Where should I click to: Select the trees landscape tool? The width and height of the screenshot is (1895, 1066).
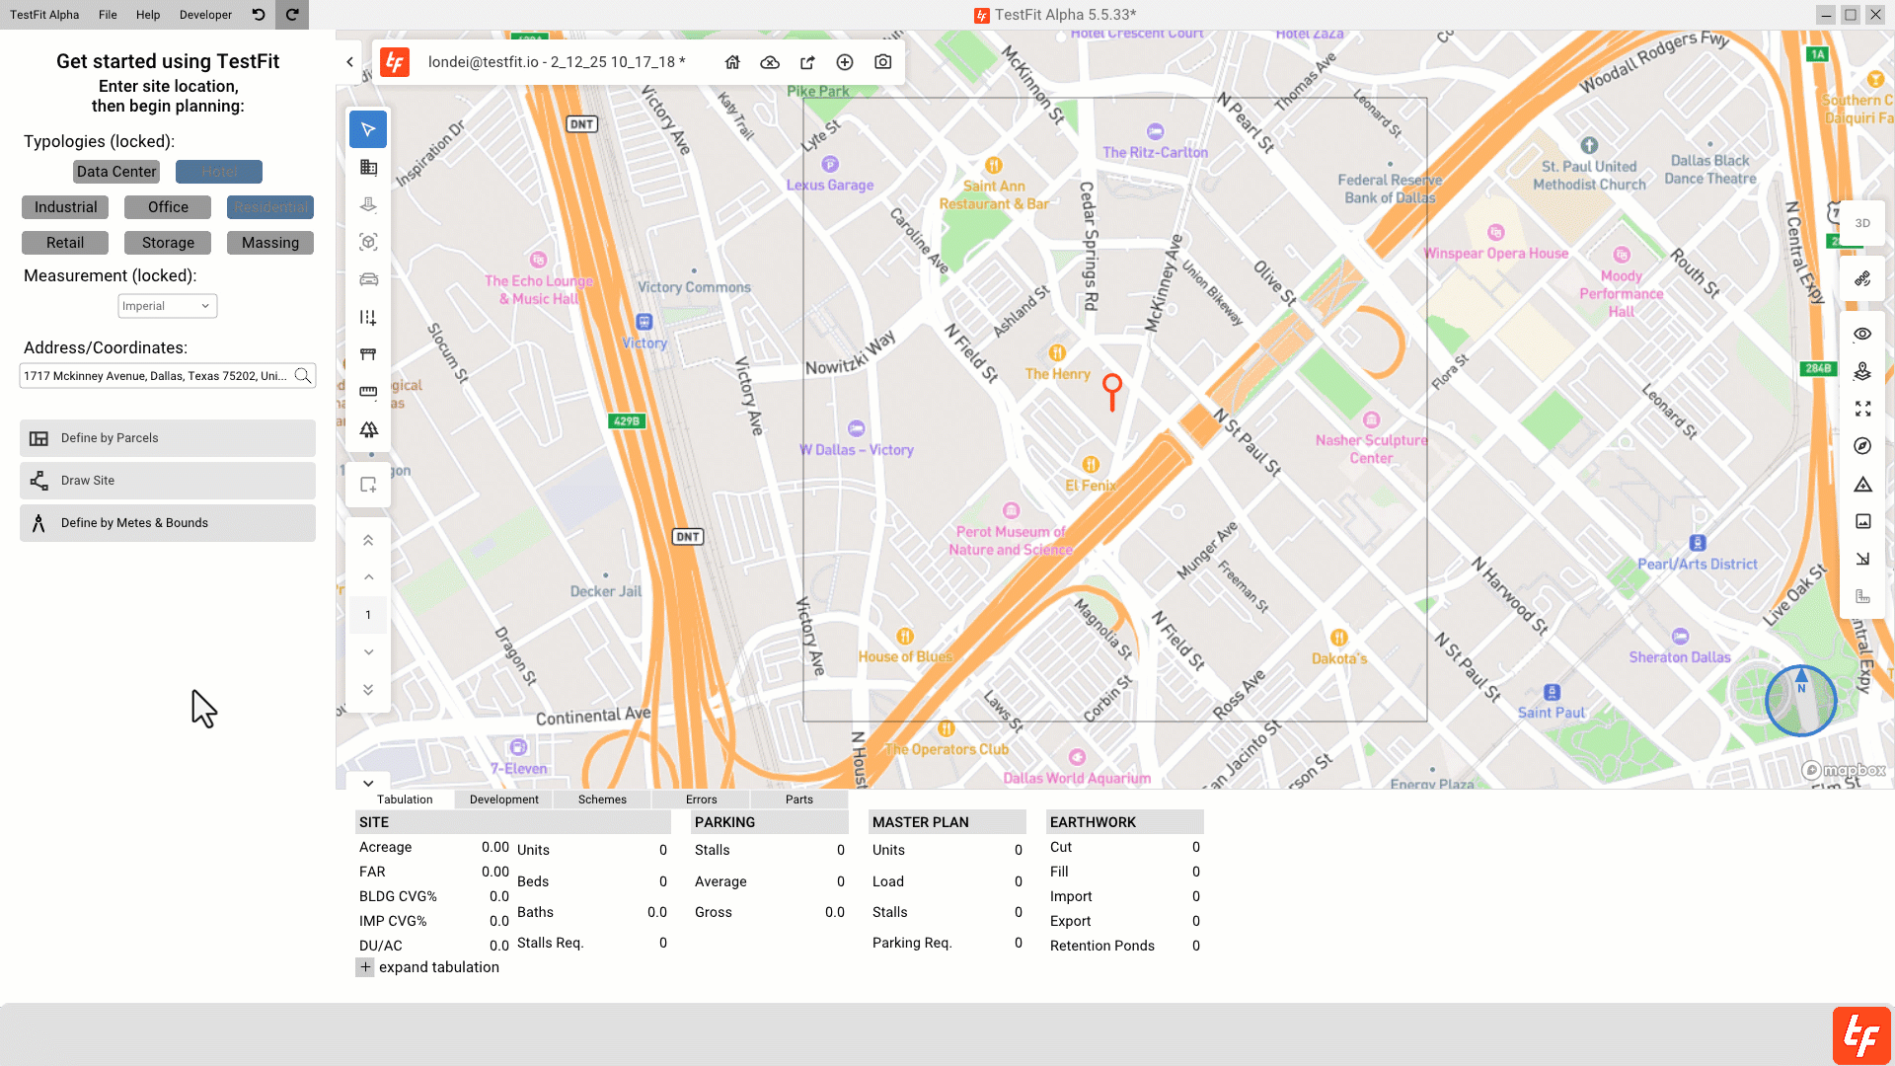point(368,429)
